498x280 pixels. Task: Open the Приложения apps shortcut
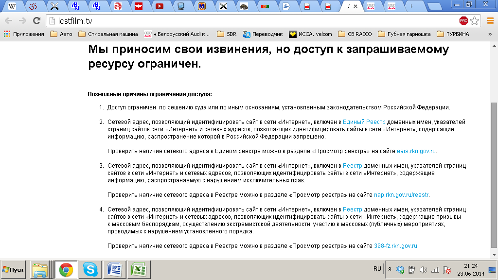24,34
